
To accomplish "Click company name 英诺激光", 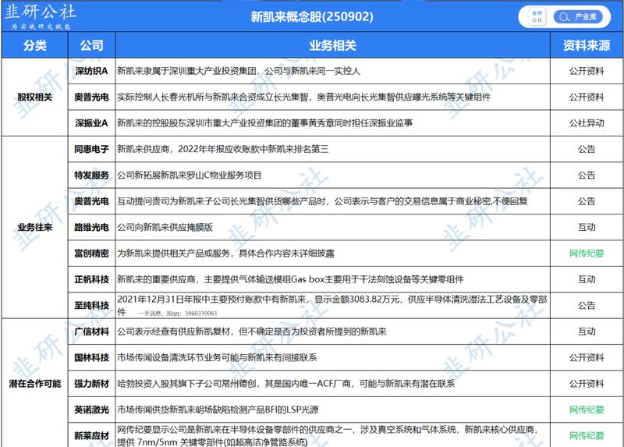I will click(91, 410).
